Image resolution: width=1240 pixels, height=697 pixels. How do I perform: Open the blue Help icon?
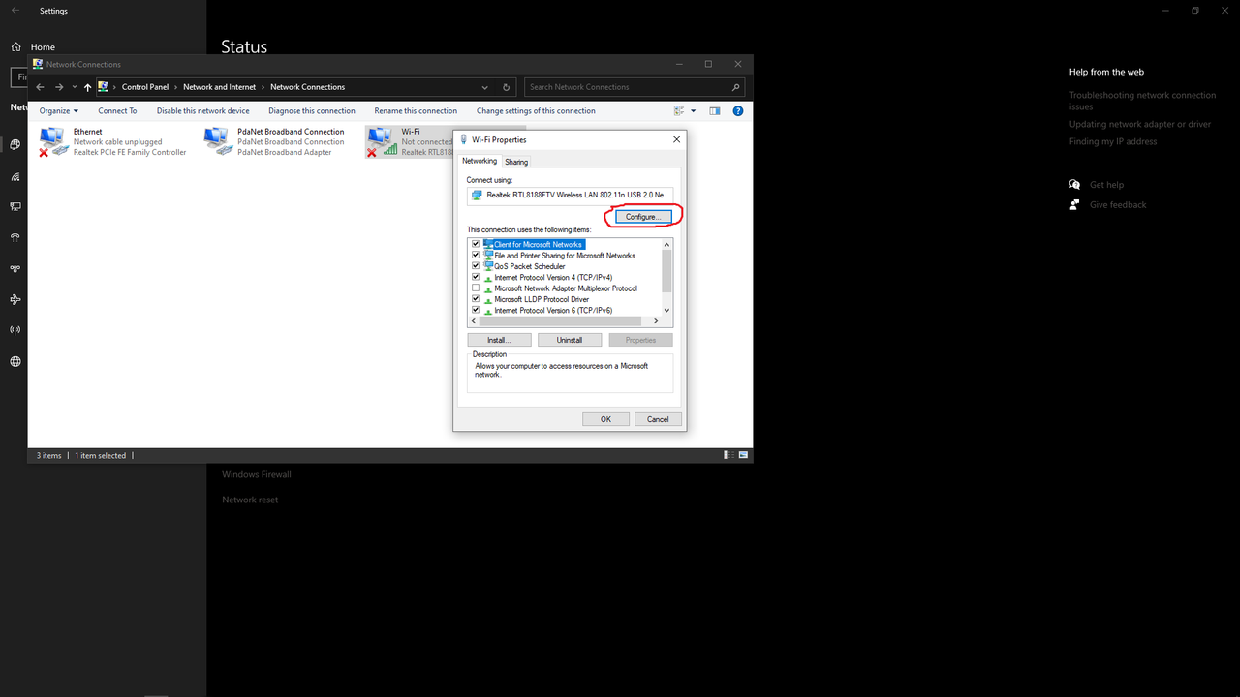coord(738,111)
